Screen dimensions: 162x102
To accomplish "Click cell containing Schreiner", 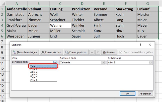I will pos(60,20).
